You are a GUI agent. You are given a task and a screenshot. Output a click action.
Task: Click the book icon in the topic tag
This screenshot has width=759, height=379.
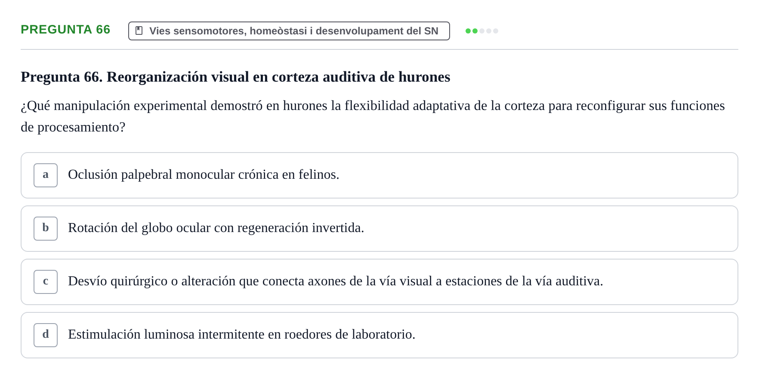[139, 31]
